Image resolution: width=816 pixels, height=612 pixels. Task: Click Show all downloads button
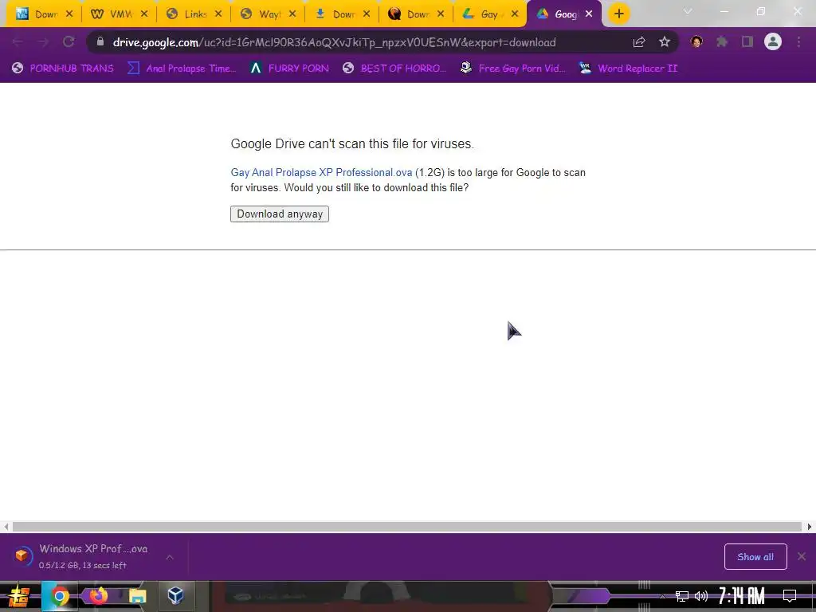tap(755, 557)
